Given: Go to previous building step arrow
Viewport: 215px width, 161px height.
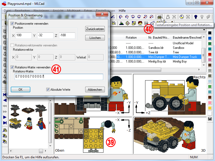Looking at the screenshot, I should [5, 100].
